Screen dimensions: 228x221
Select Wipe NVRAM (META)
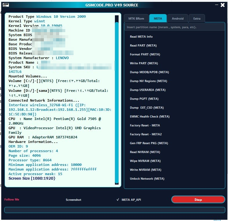coord(145,161)
